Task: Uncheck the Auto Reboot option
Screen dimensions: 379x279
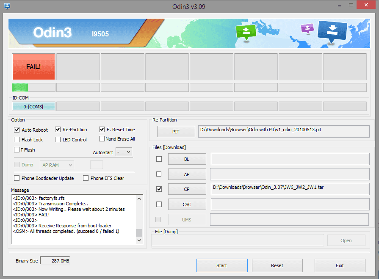Action: [x=17, y=130]
